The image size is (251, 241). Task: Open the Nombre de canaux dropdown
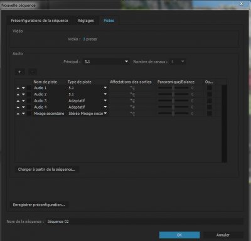click(x=178, y=62)
